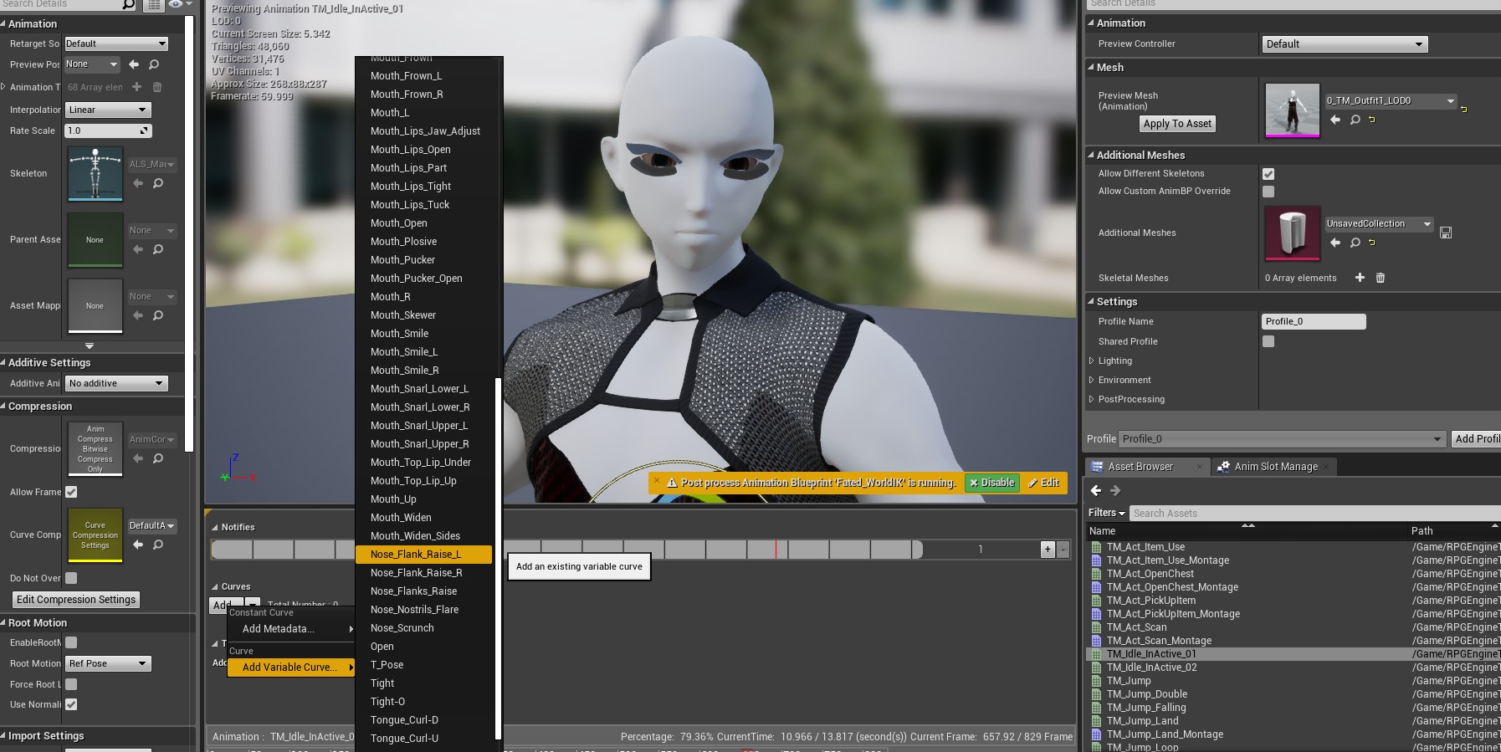Toggle Allow Frame Stripping checkbox
Image resolution: width=1501 pixels, height=752 pixels.
click(x=71, y=492)
